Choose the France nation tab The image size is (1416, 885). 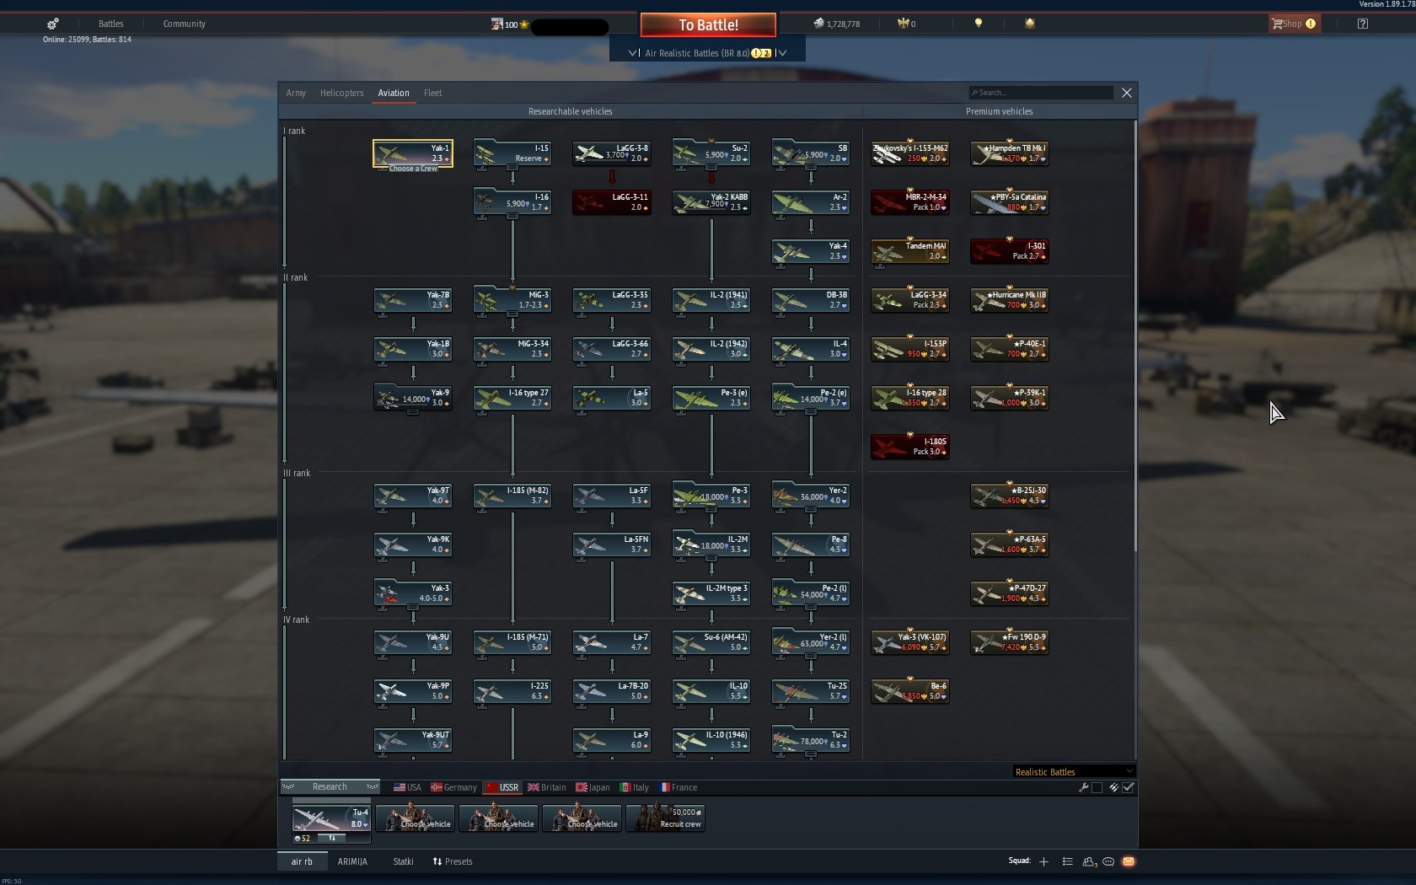(678, 787)
